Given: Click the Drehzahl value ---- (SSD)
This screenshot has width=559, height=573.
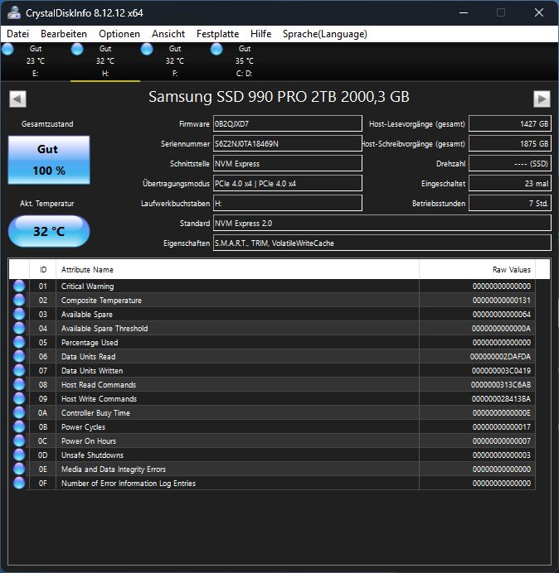Looking at the screenshot, I should 510,163.
